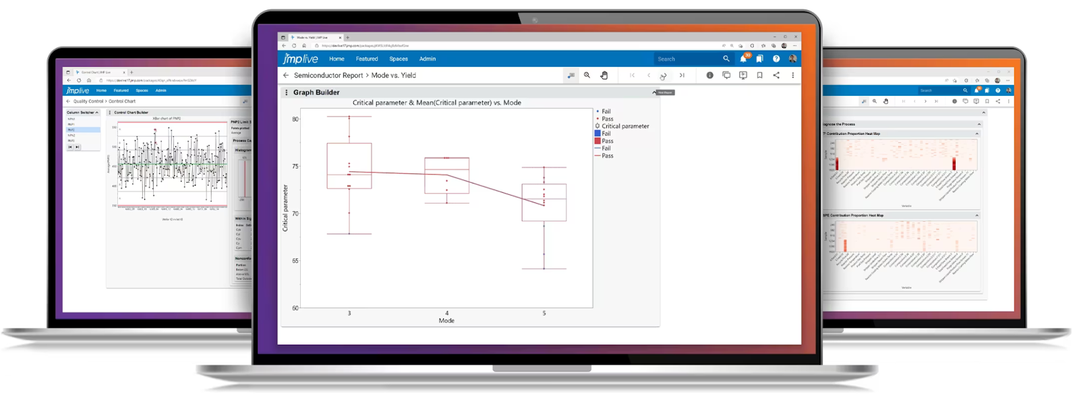Go to next report in center toolbar
Screen dimensions: 1079x400
pos(665,76)
